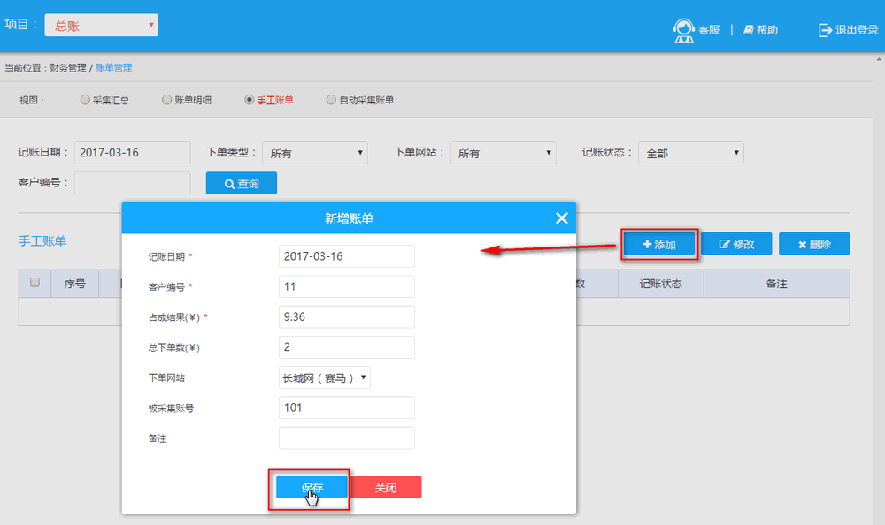Click the customer service headset icon
Image resolution: width=885 pixels, height=525 pixels.
(x=683, y=30)
